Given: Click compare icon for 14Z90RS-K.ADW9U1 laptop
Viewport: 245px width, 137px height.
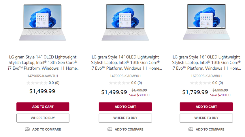Looking at the screenshot, I should tap(110, 129).
